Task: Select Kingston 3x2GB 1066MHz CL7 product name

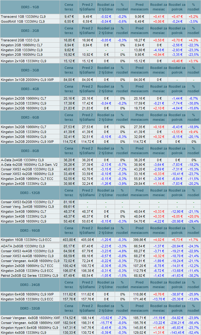Action: pyautogui.click(x=24, y=127)
